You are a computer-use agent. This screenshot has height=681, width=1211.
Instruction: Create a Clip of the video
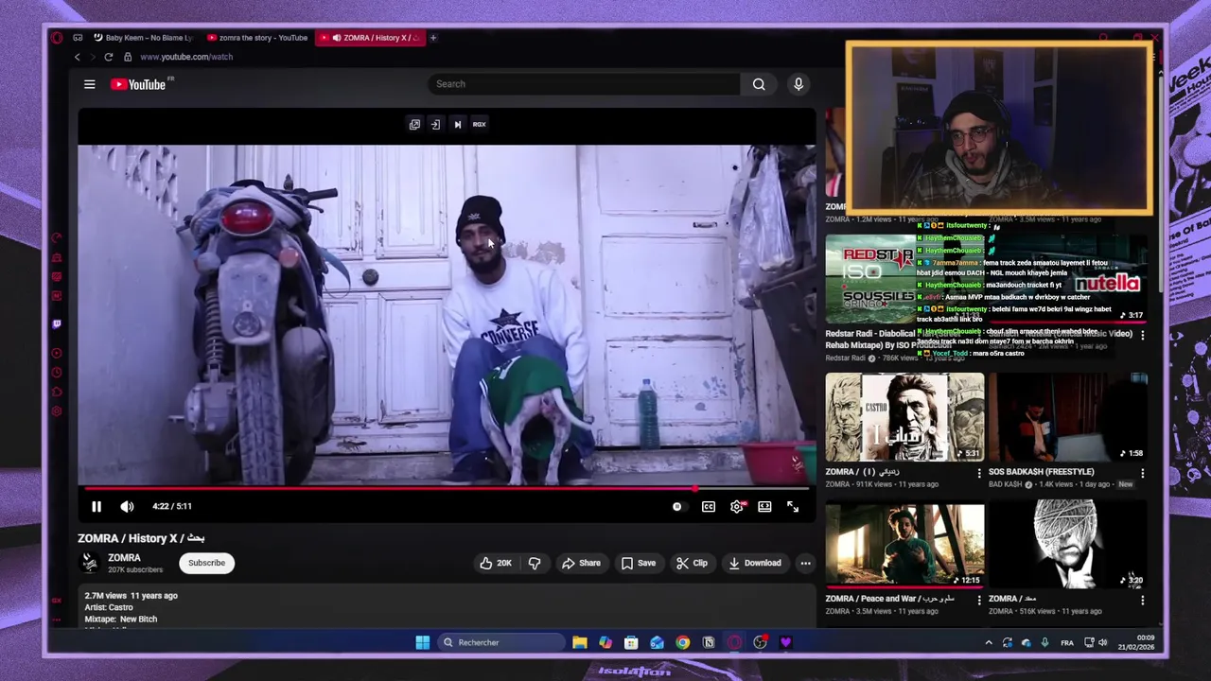(x=692, y=563)
